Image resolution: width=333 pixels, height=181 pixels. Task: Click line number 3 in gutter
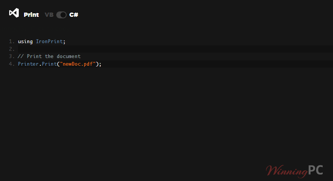pyautogui.click(x=12, y=57)
